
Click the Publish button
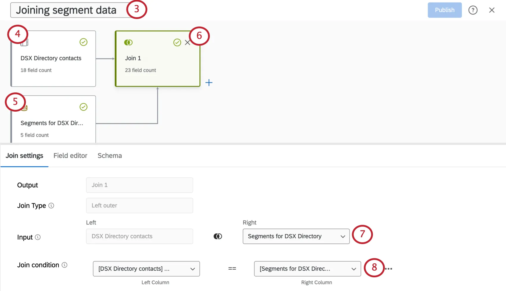click(x=444, y=10)
